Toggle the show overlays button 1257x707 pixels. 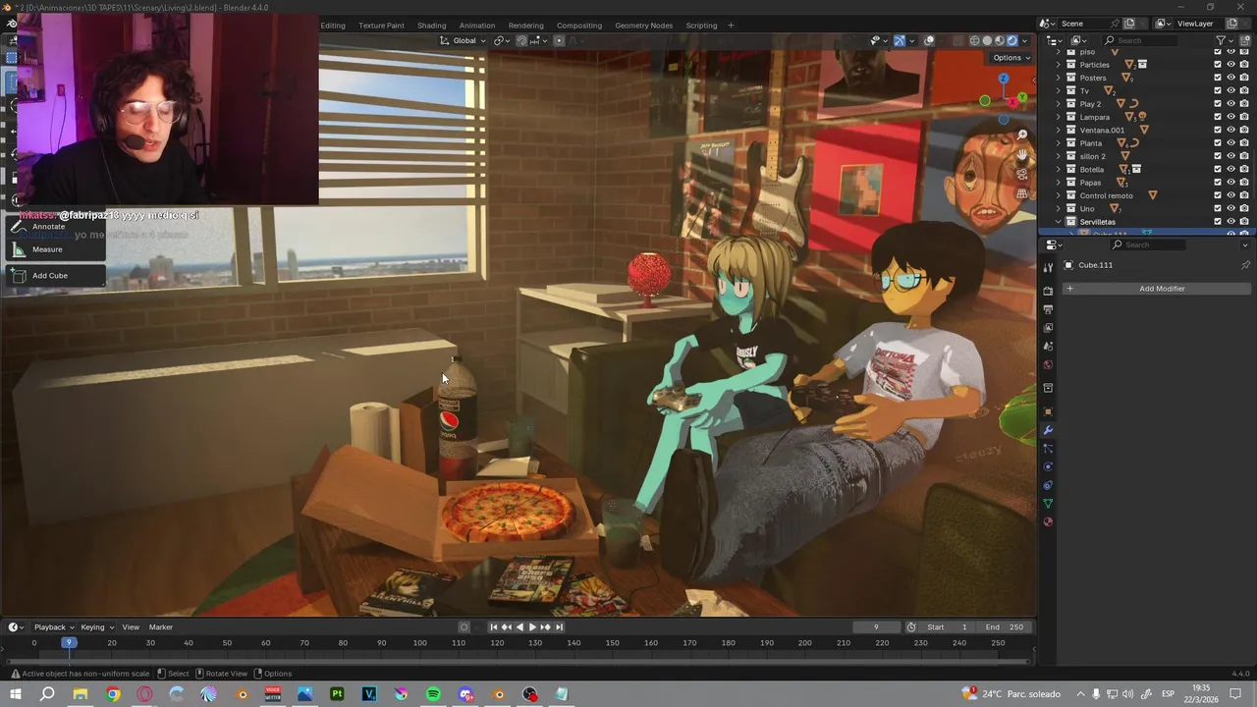click(929, 40)
